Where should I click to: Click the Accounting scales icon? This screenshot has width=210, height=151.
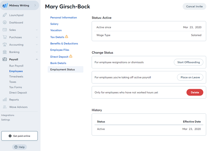(5, 44)
